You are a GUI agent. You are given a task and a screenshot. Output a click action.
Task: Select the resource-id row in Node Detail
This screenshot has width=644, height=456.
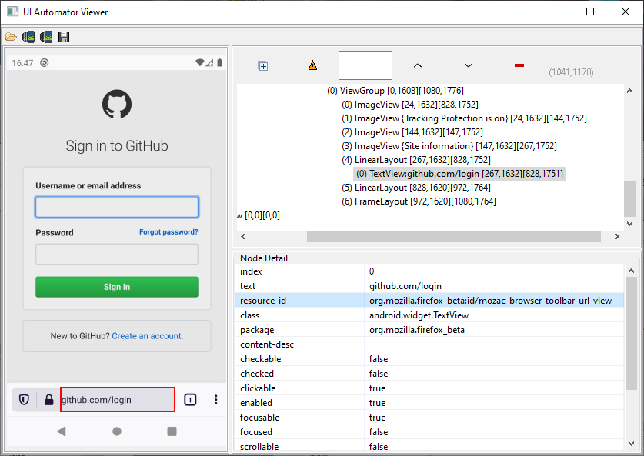[x=429, y=301]
